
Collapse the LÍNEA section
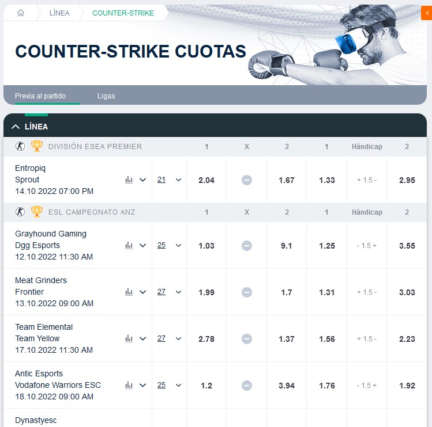[16, 127]
